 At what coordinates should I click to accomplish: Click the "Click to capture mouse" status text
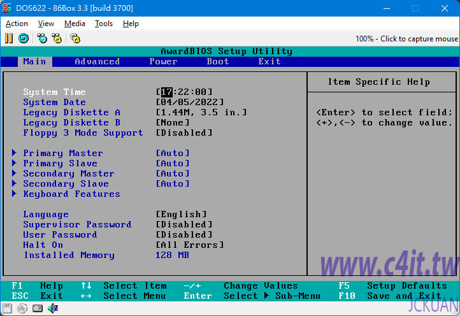click(419, 39)
